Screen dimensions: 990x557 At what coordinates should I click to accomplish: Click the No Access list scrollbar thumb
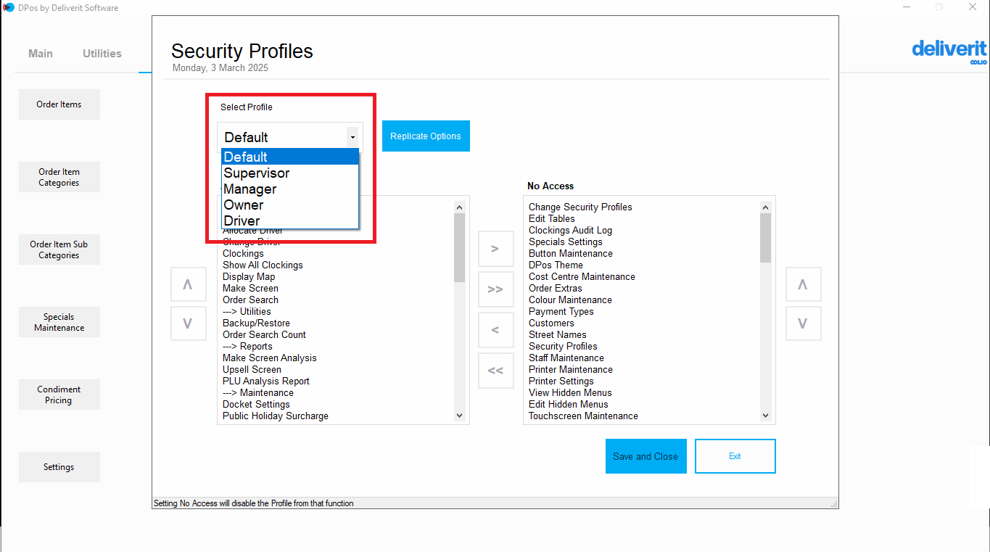pos(766,238)
